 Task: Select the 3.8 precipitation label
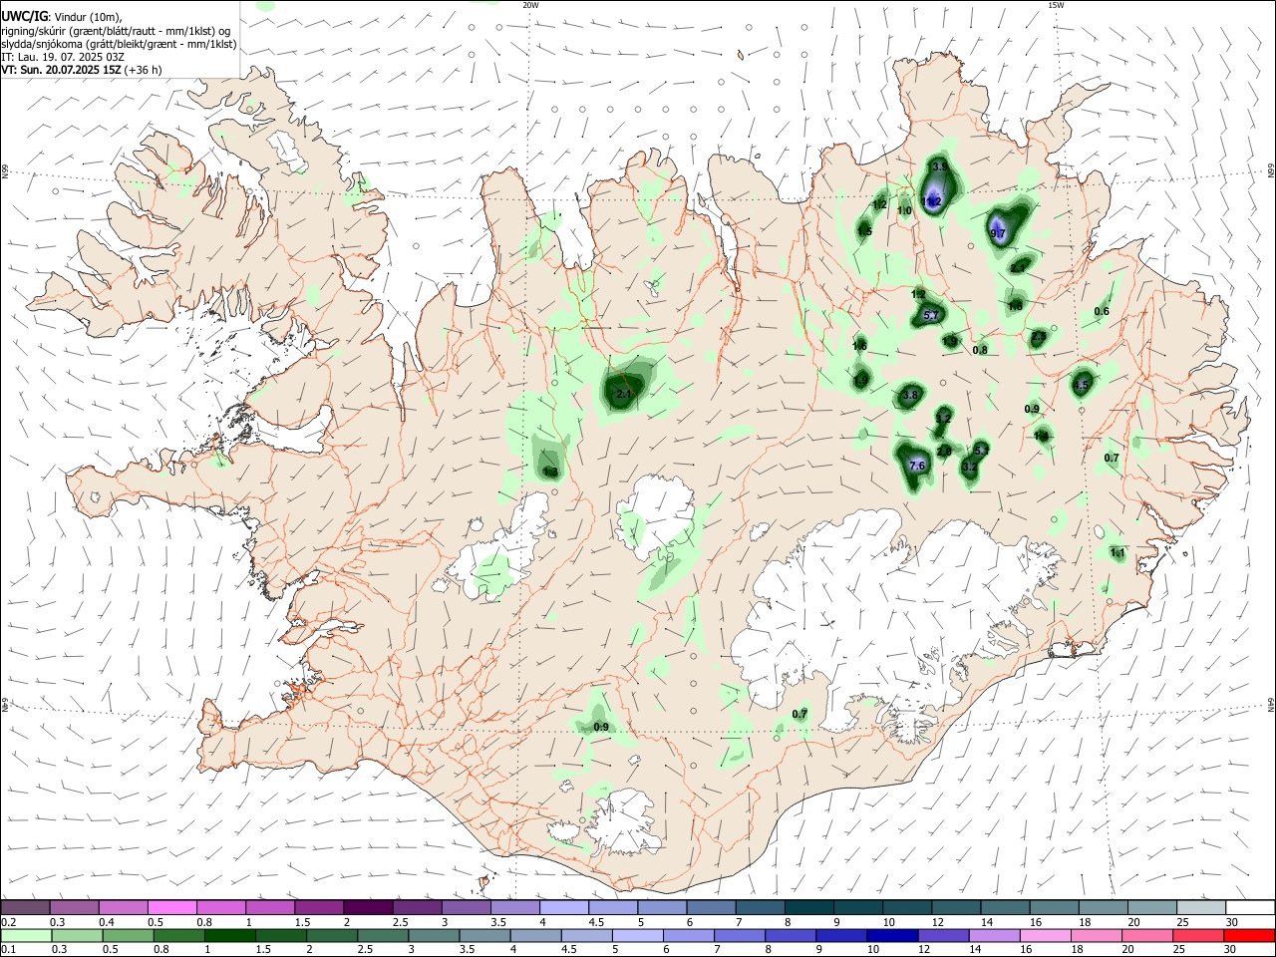coord(909,396)
